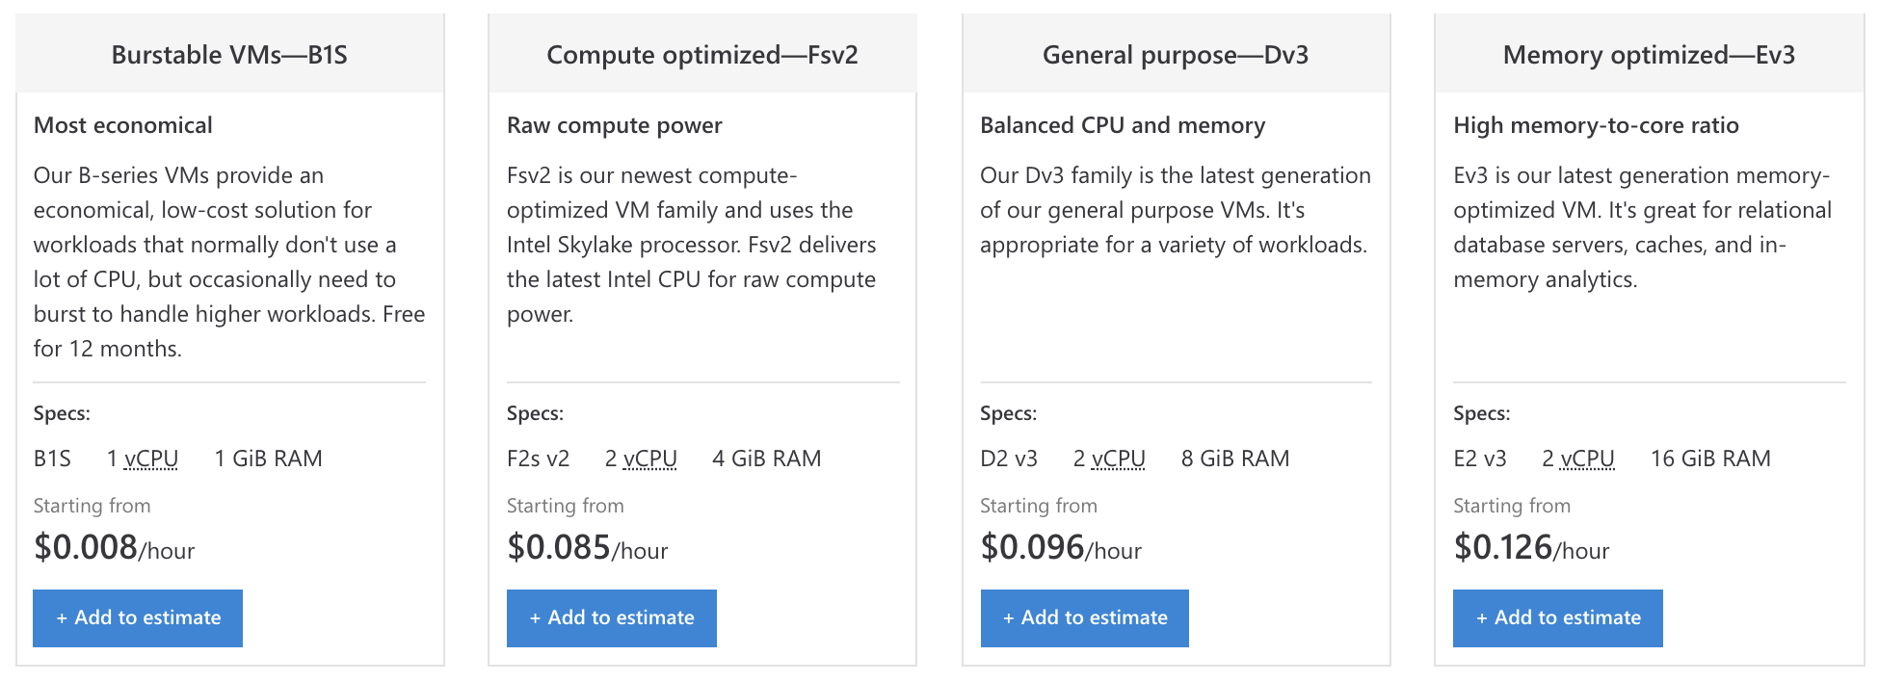The image size is (1879, 682).
Task: Click the 'Raw compute power' heading
Action: tap(615, 125)
